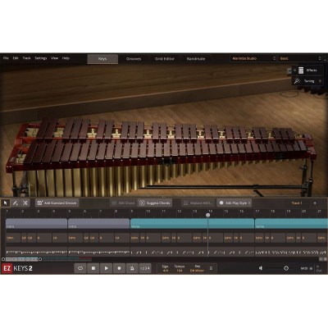Open the song settings menu icon

coord(211,268)
